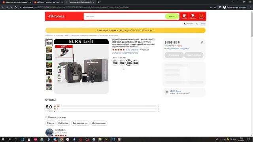Open a new browser tab
The width and height of the screenshot is (253, 142).
[98, 2]
